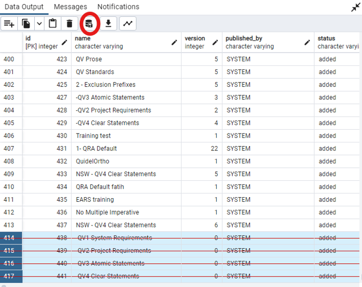Select row number 400
Screen dimensions: 362x287
coord(11,59)
